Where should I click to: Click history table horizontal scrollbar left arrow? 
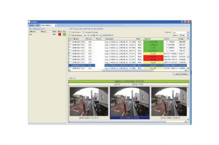pyautogui.click(x=70, y=70)
